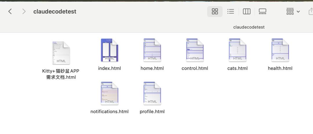Screen dimensions: 313x134
Task: Click the claudecodetest window title
Action: pos(55,12)
